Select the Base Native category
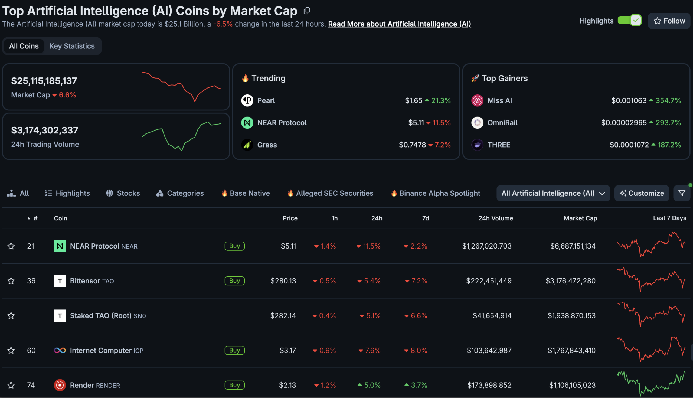The image size is (693, 398). pyautogui.click(x=245, y=193)
